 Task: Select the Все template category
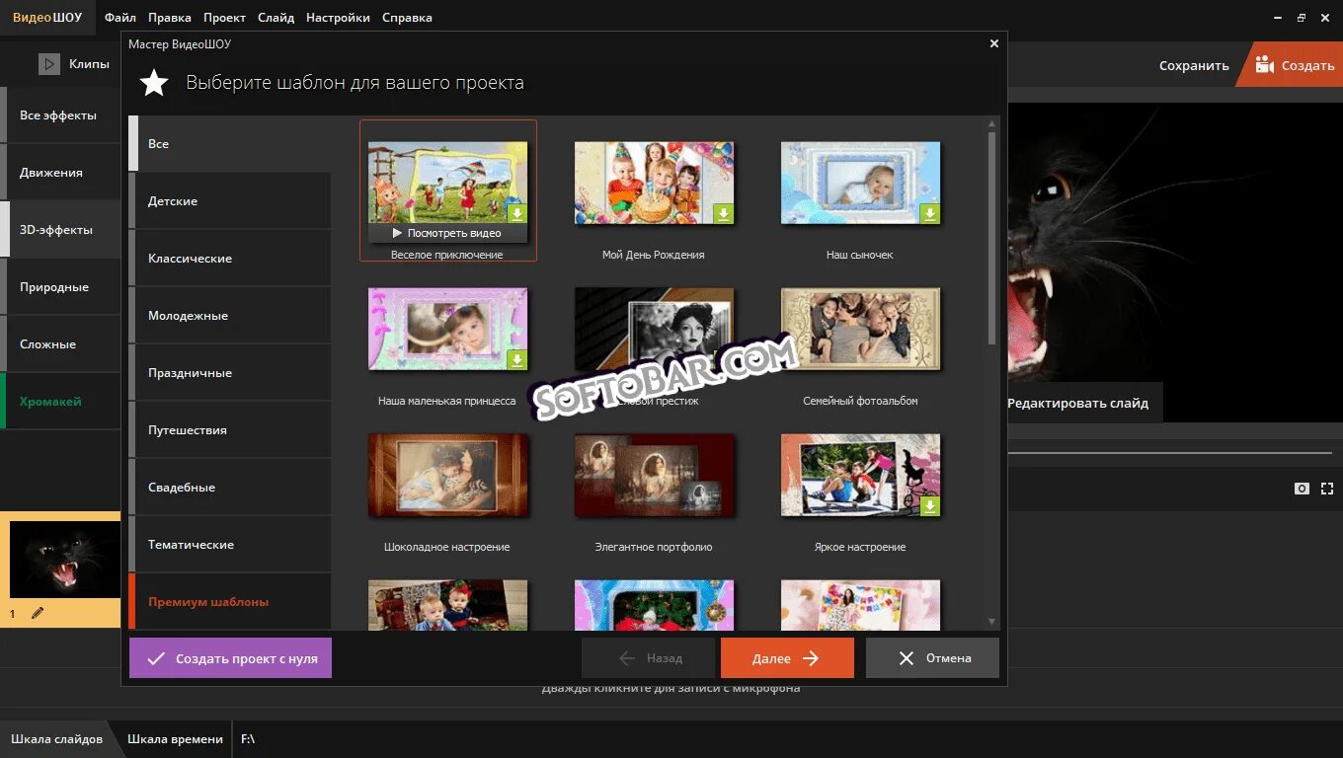230,144
